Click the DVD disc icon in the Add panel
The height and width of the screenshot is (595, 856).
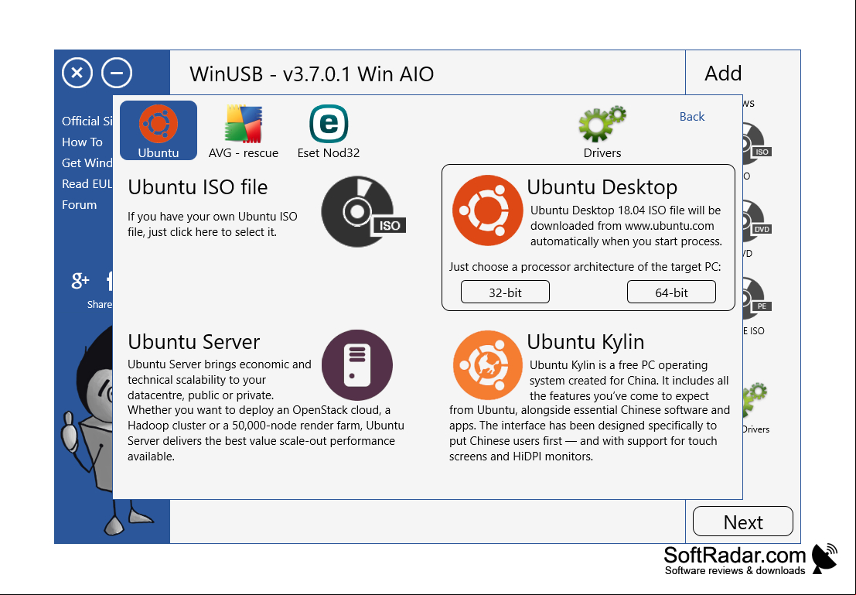(x=757, y=221)
